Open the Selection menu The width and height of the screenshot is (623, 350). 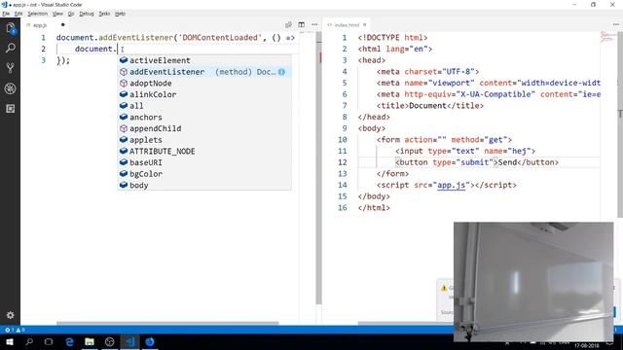point(37,14)
